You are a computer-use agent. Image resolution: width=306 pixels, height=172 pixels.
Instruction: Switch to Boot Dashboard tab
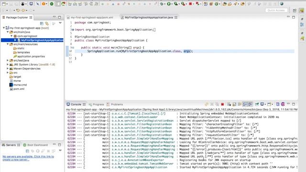tap(35, 145)
